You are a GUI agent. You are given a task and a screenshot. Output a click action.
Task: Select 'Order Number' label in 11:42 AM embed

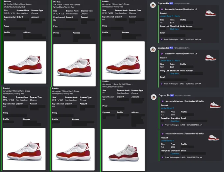(186, 26)
